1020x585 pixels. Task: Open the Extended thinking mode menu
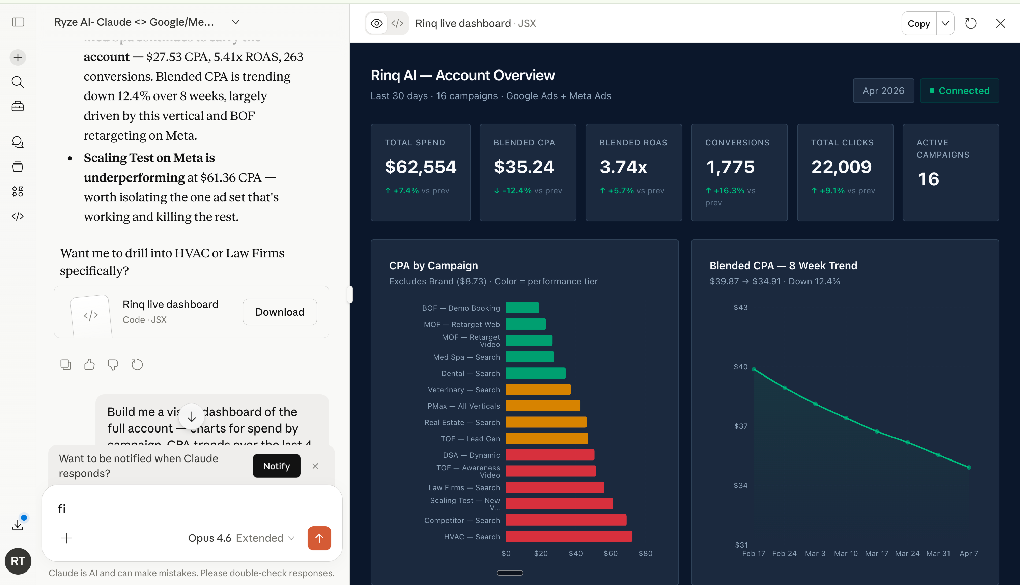265,538
